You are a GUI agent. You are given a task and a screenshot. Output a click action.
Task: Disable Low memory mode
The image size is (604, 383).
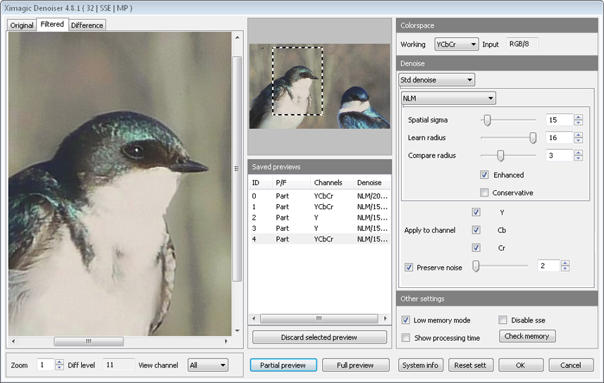coord(406,320)
